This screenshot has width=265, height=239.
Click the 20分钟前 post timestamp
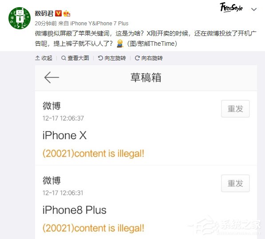pyautogui.click(x=46, y=24)
